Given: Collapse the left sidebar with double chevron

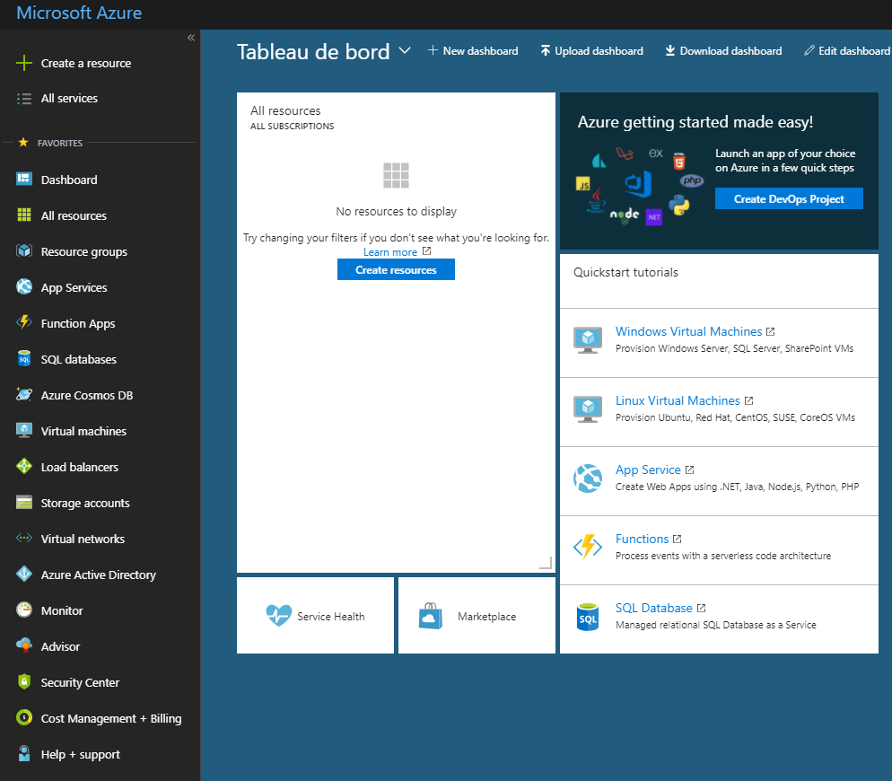Looking at the screenshot, I should [191, 38].
